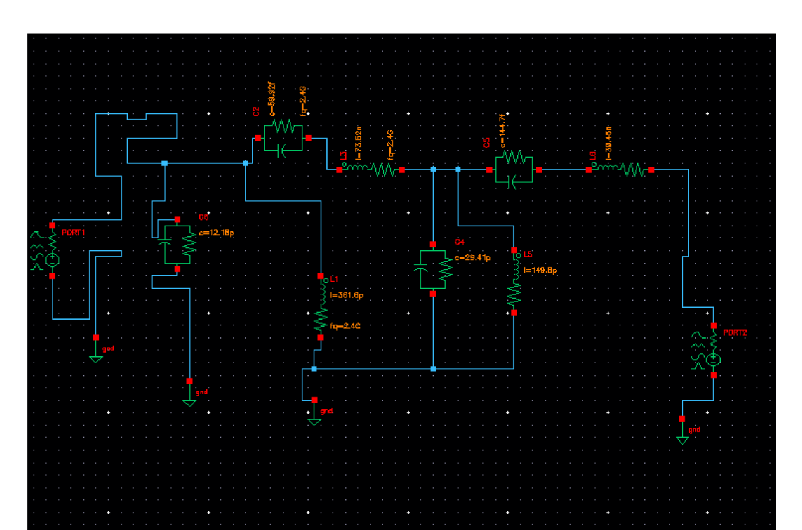Select the L1 inductor symbol

[321, 307]
